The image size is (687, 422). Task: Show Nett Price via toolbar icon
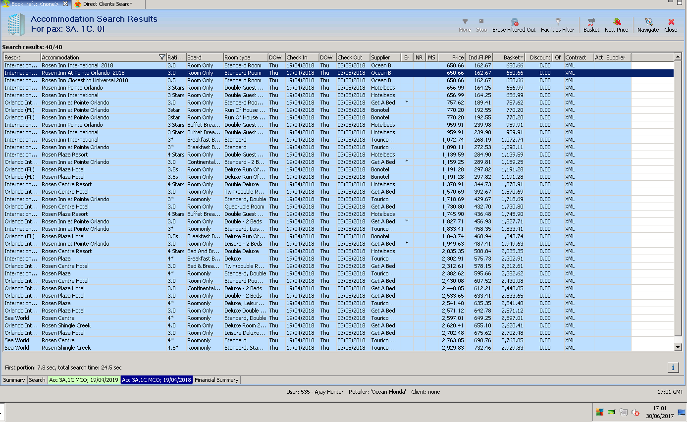617,22
